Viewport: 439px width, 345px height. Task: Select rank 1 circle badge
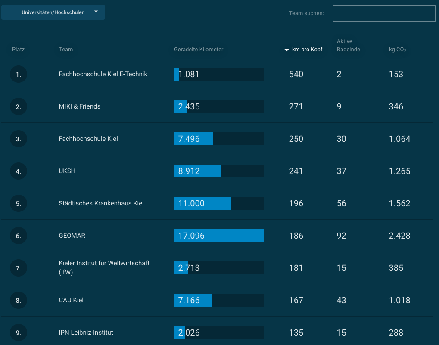click(19, 74)
